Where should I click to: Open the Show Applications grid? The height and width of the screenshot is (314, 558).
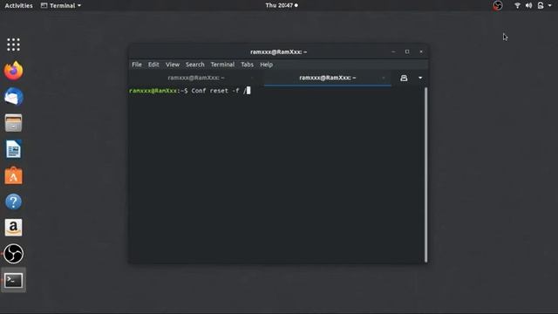[14, 44]
